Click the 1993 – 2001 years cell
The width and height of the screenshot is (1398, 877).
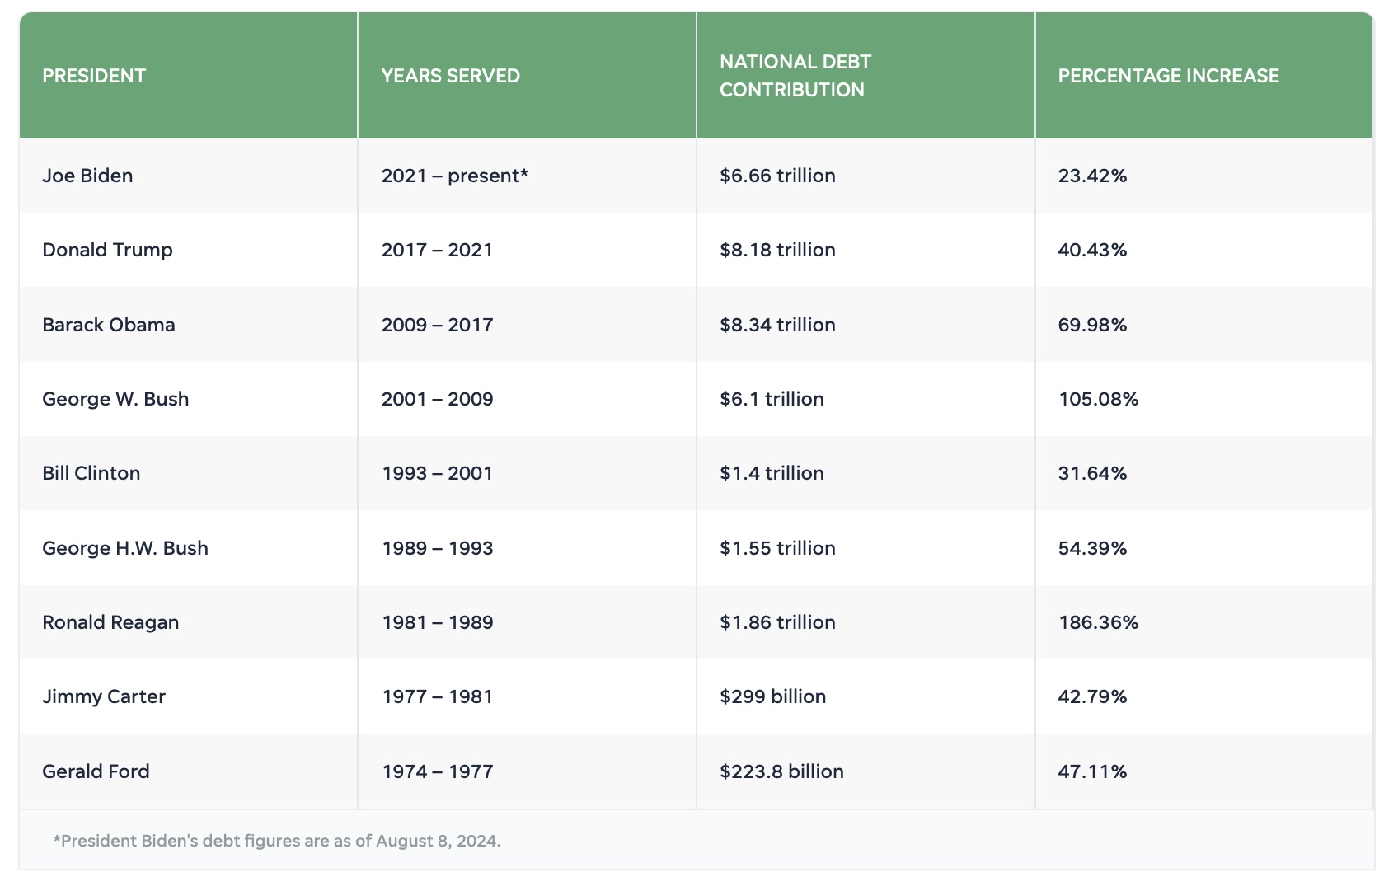pos(437,473)
